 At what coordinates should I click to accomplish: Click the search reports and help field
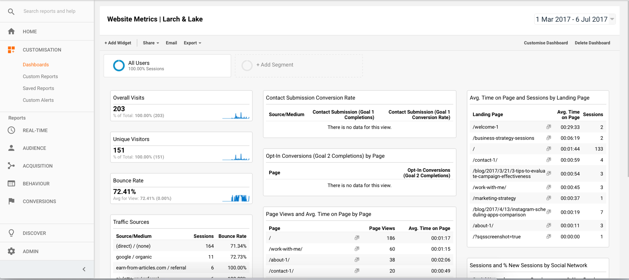tap(49, 11)
